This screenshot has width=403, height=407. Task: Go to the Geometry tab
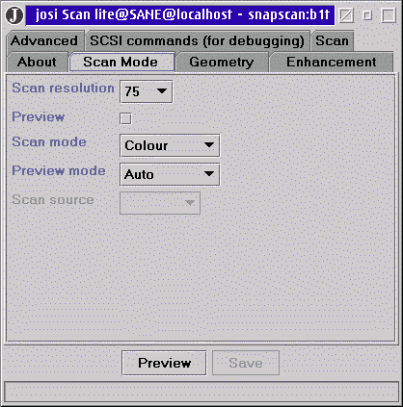point(222,62)
